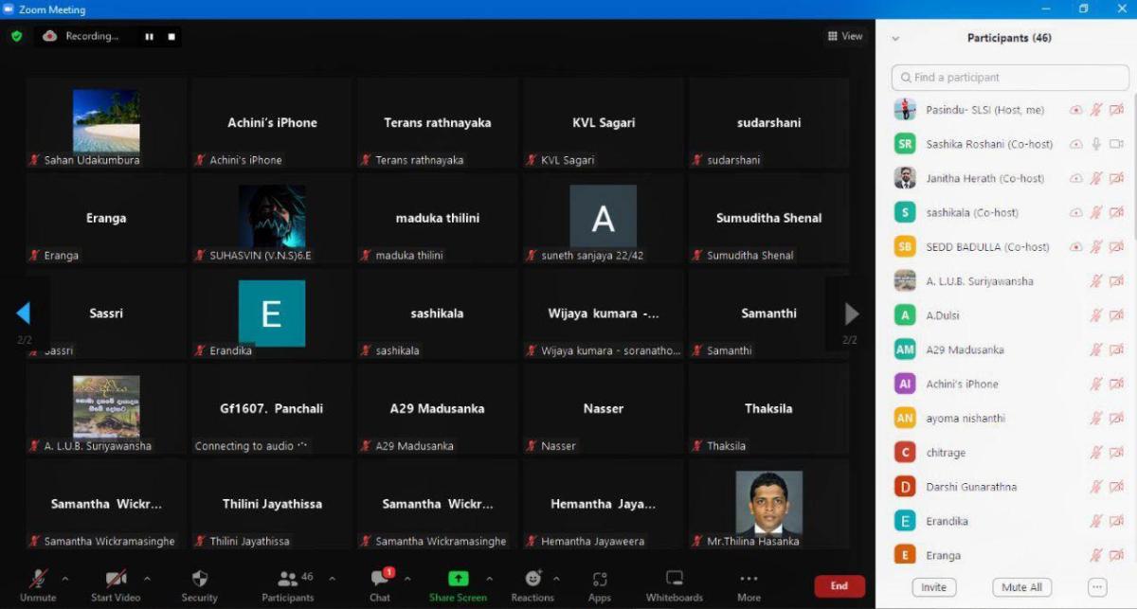Click Sashika Roshani's microphone icon
The image size is (1137, 609).
[1096, 144]
